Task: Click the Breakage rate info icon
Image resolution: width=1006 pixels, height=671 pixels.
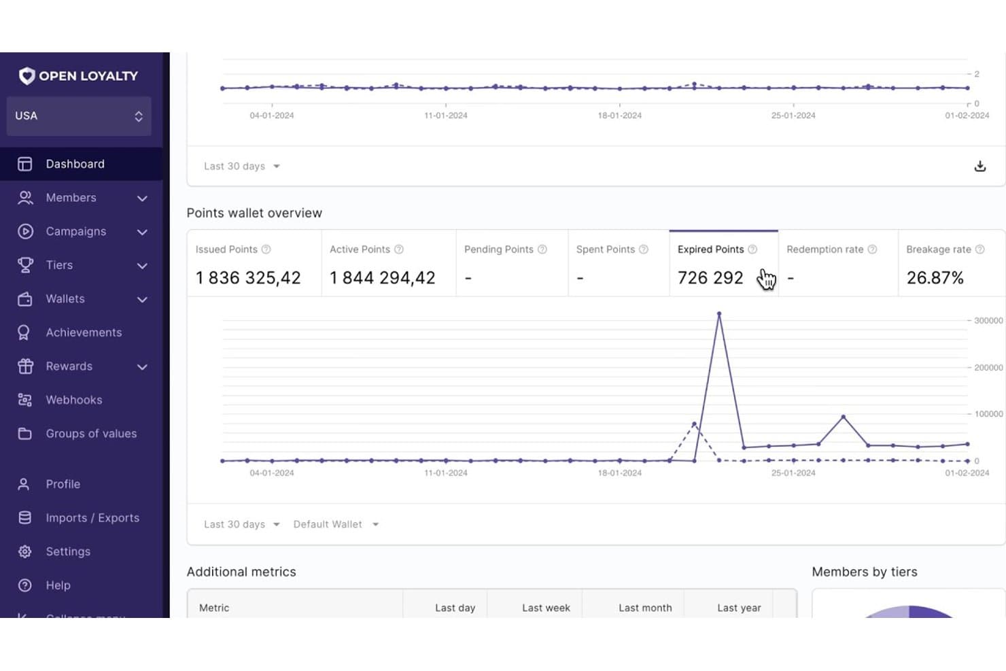Action: [980, 250]
